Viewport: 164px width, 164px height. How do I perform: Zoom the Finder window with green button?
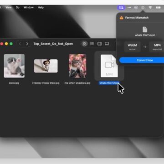[x=11, y=44]
